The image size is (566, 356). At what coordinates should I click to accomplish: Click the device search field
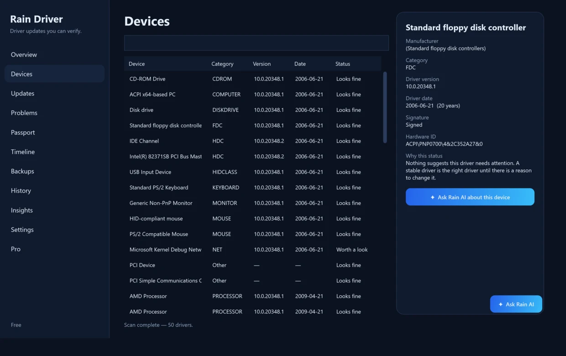pyautogui.click(x=256, y=43)
